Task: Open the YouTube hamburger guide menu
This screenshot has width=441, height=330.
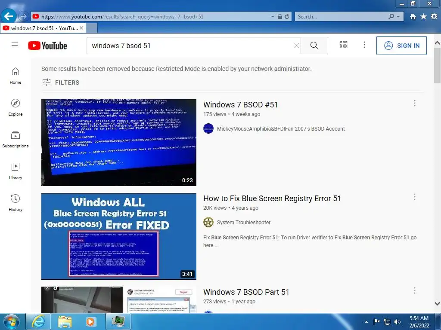Action: (15, 45)
